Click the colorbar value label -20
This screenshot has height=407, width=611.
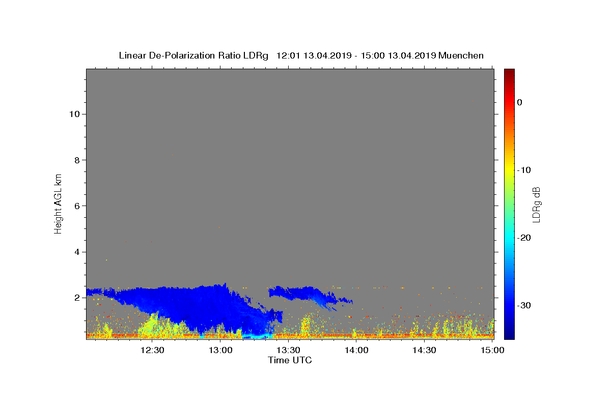(x=524, y=238)
